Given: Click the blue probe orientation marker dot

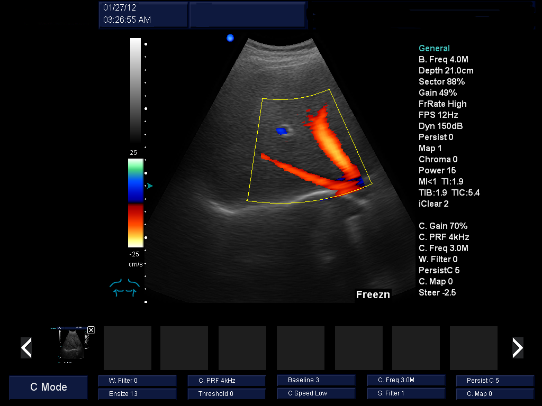Looking at the screenshot, I should (x=230, y=38).
